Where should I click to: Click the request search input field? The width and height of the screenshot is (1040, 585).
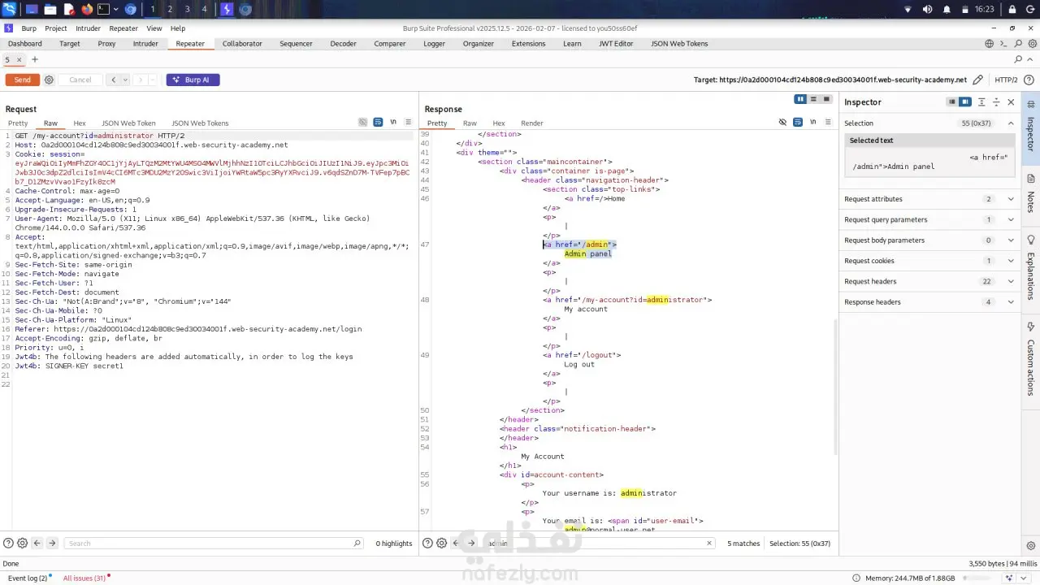[214, 543]
